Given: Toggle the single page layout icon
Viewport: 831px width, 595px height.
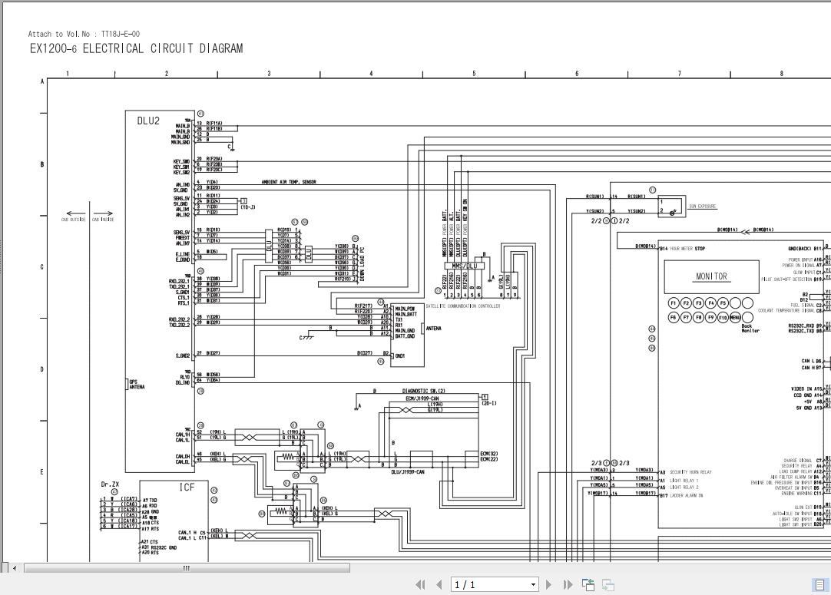Looking at the screenshot, I should 819,584.
